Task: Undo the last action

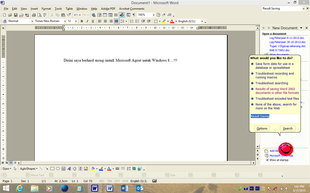Action: pyautogui.click(x=76, y=15)
